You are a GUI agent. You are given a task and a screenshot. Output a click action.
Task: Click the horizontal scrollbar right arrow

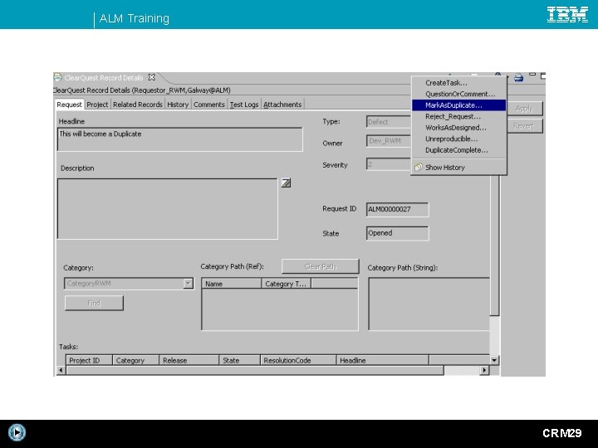coord(484,370)
